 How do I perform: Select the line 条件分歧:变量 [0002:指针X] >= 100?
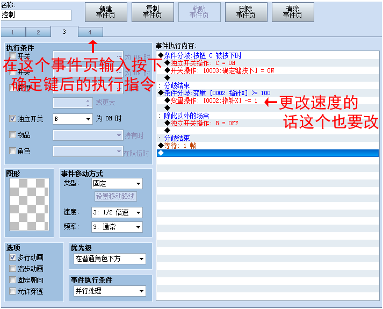(x=268, y=93)
